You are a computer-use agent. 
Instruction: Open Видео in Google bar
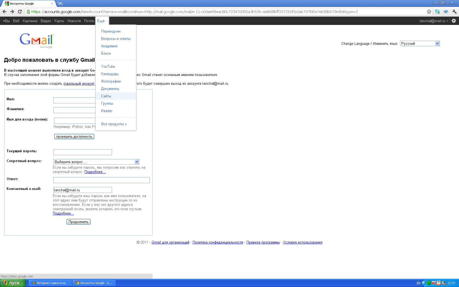point(46,21)
